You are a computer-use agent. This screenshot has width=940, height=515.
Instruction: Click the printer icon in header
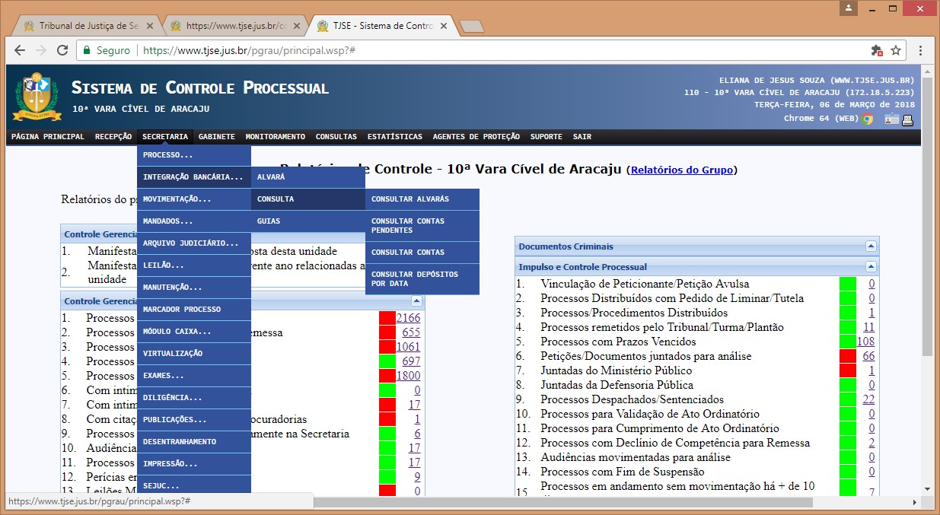pyautogui.click(x=907, y=119)
